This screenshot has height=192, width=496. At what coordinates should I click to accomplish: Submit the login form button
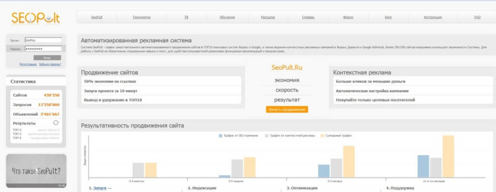pos(47,58)
